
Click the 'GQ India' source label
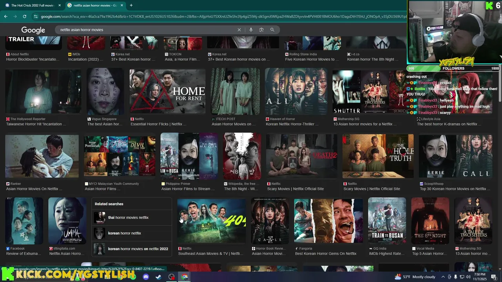380,248
